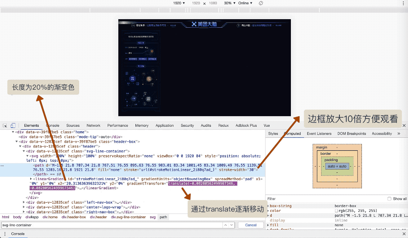Switch to the Network tab
The width and height of the screenshot is (408, 238).
pyautogui.click(x=93, y=126)
